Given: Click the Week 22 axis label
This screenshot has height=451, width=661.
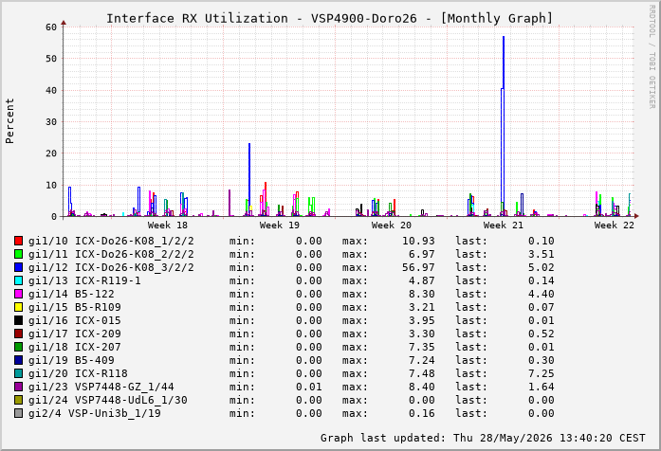Looking at the screenshot, I should coord(615,225).
